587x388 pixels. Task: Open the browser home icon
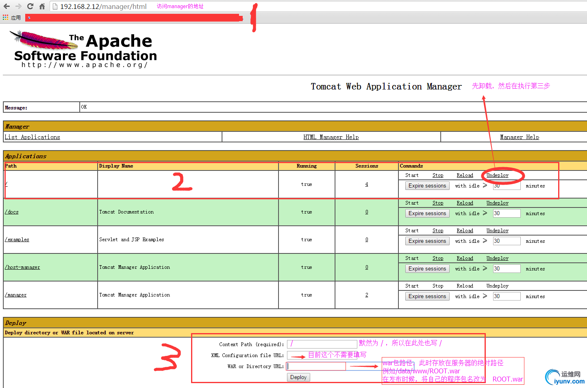(x=42, y=6)
